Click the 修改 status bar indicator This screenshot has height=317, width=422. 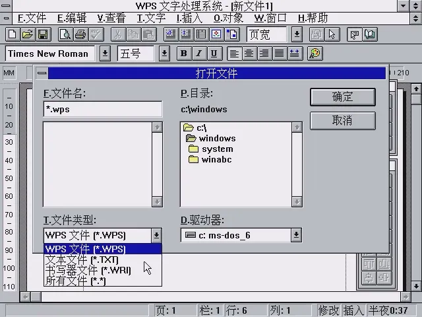point(329,310)
